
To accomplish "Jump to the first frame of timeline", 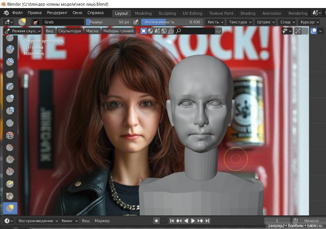I will point(172,221).
